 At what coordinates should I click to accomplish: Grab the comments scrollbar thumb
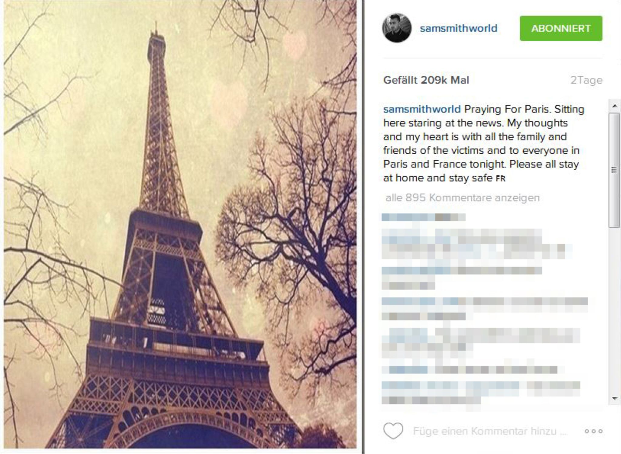pos(615,170)
